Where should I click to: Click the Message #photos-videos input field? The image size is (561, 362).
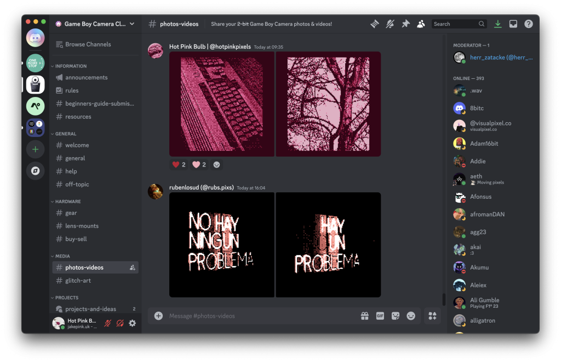click(x=257, y=316)
